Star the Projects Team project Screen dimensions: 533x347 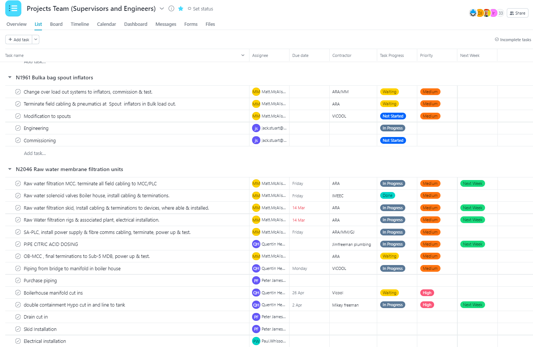click(181, 8)
